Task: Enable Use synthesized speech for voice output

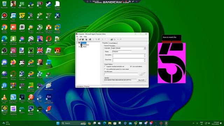Action: 105,69
